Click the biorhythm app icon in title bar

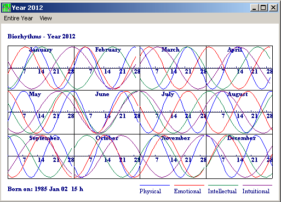7,8
